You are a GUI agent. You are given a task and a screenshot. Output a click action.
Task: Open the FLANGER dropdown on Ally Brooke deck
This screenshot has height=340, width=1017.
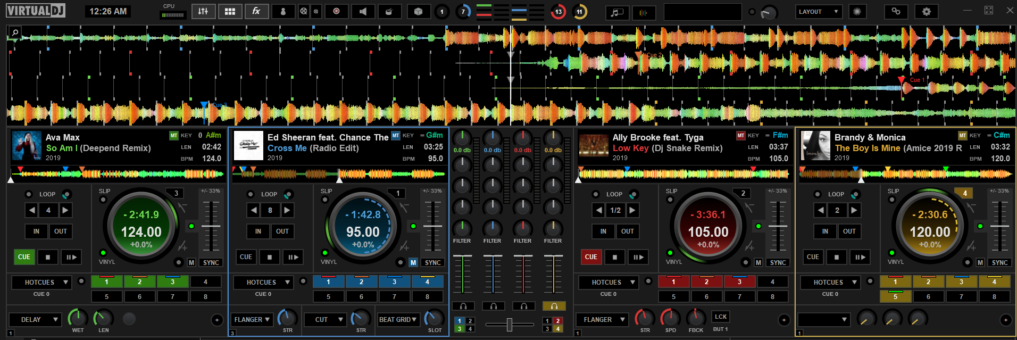[x=603, y=320]
